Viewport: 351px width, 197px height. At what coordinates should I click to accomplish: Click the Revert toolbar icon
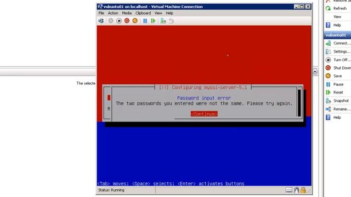(x=171, y=21)
